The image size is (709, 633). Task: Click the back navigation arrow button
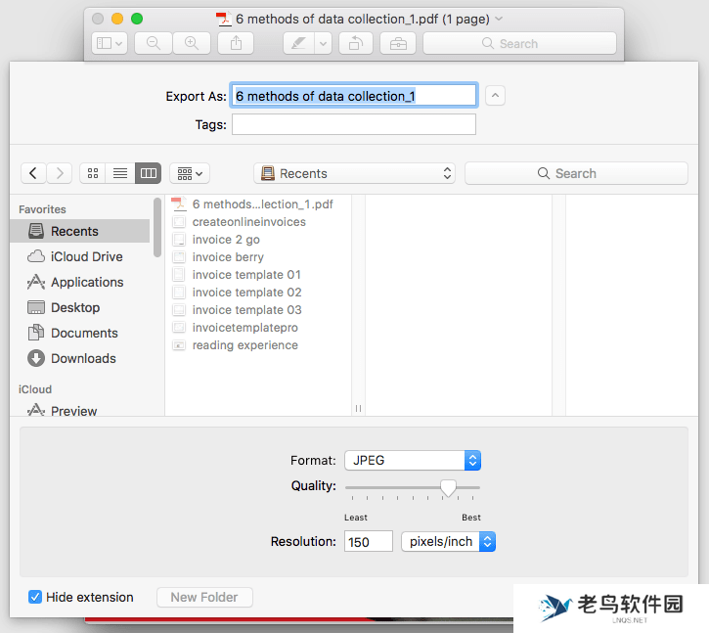33,173
